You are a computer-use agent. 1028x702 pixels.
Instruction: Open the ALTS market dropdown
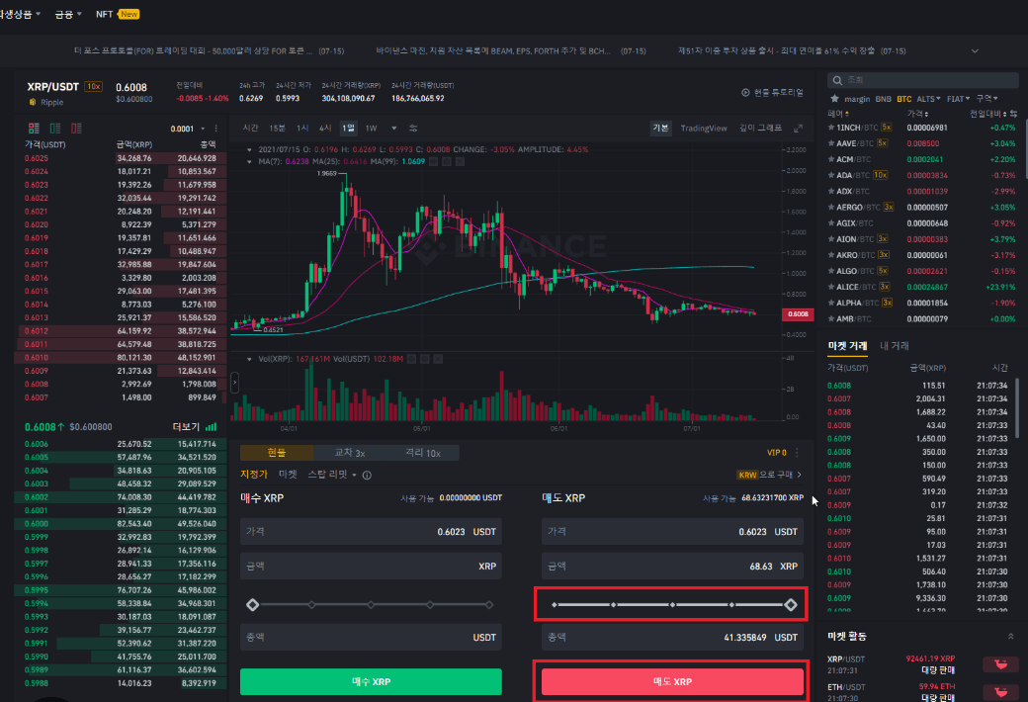[x=928, y=99]
